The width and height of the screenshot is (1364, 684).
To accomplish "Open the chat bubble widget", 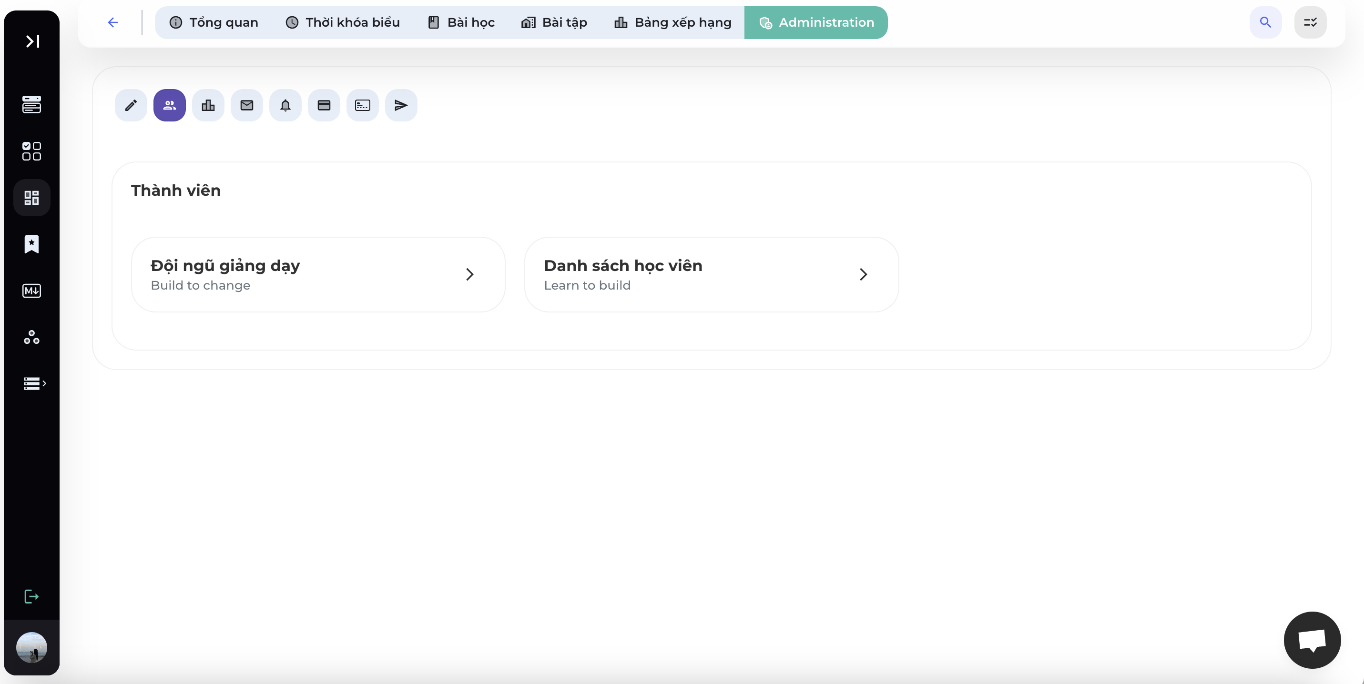I will pyautogui.click(x=1312, y=640).
